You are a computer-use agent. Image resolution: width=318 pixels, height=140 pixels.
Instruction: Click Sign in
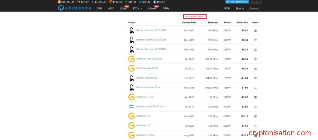[x=240, y=8]
